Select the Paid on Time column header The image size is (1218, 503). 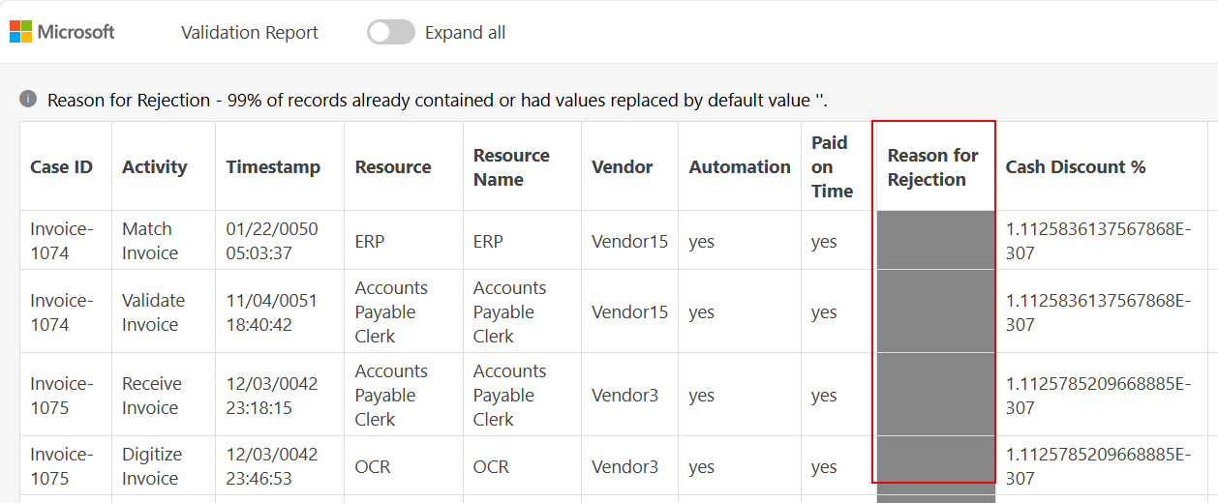coord(832,167)
